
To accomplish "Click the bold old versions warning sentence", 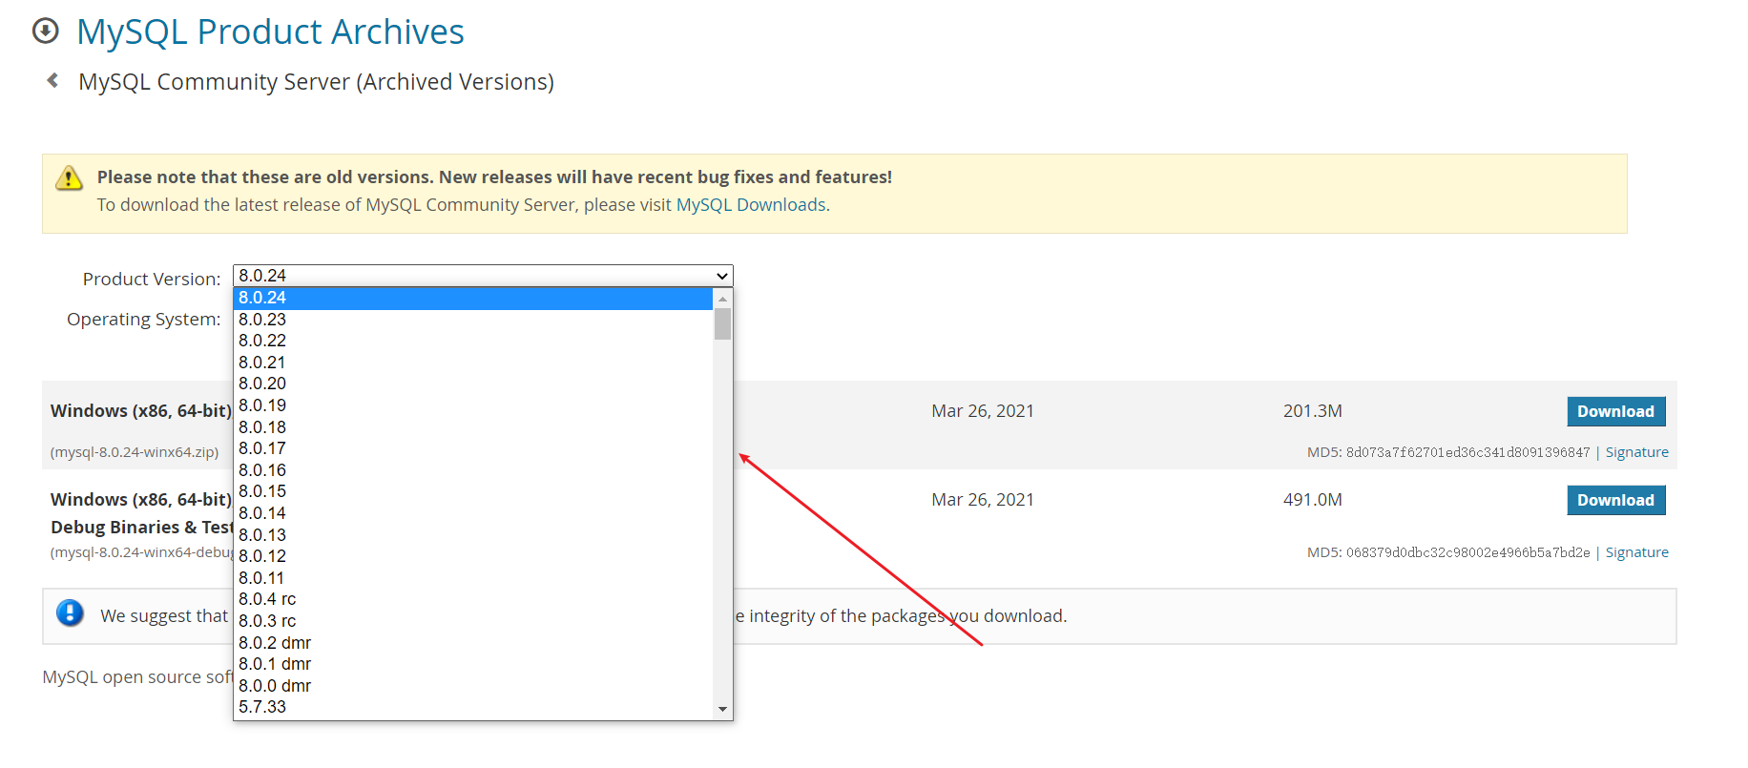I will (494, 177).
